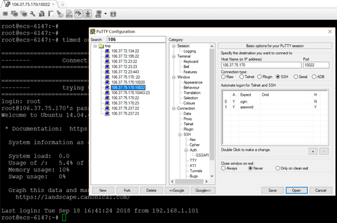Collapse the Connection category node
Screen dimensions: 337x223
(x=174, y=108)
